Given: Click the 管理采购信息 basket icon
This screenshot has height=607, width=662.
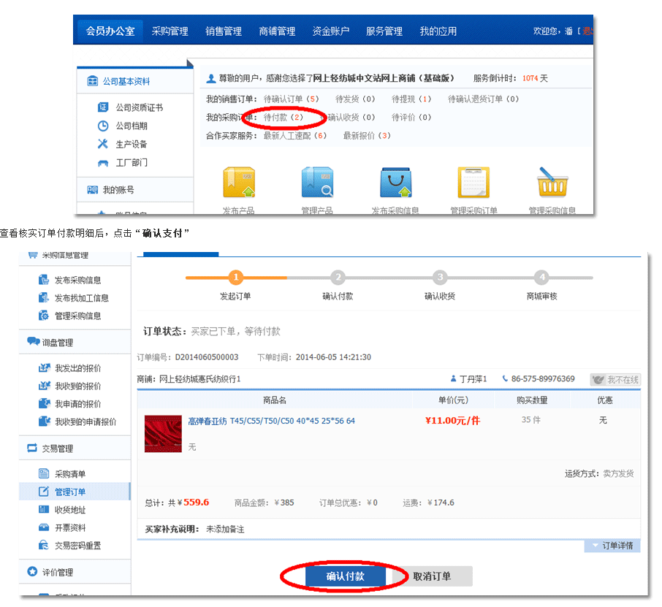Looking at the screenshot, I should tap(552, 183).
